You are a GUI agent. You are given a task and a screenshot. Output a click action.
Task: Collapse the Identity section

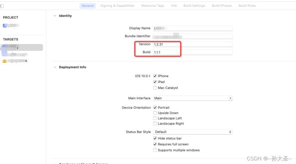point(55,16)
